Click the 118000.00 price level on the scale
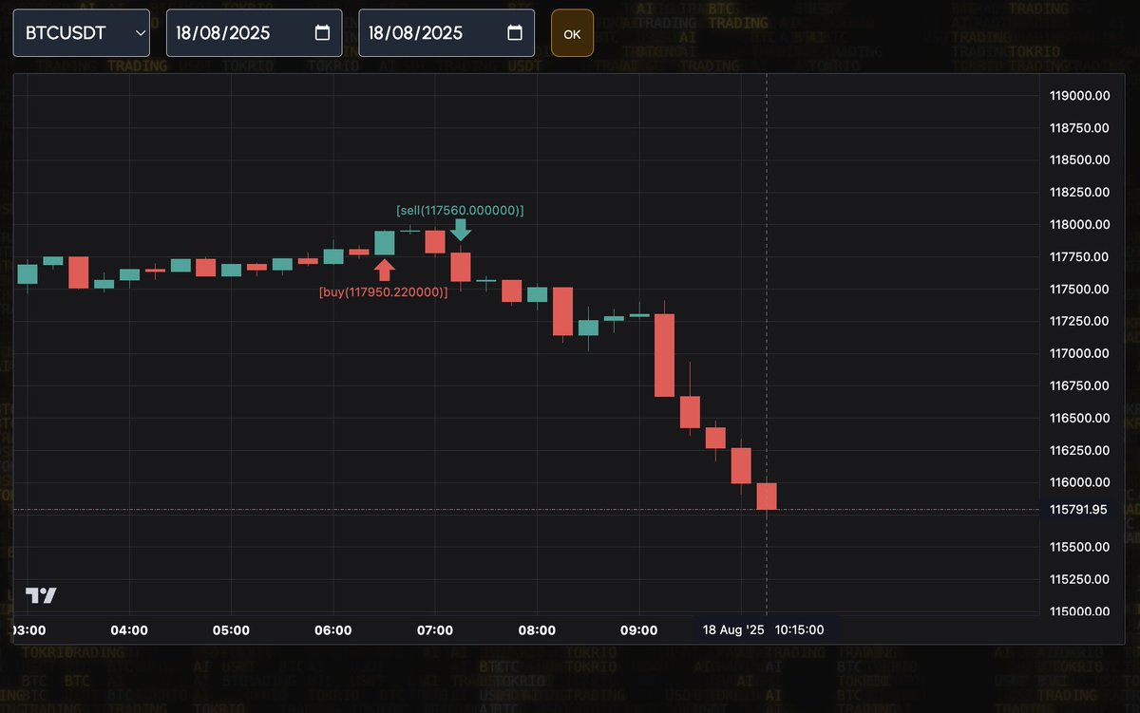This screenshot has height=713, width=1140. tap(1079, 224)
